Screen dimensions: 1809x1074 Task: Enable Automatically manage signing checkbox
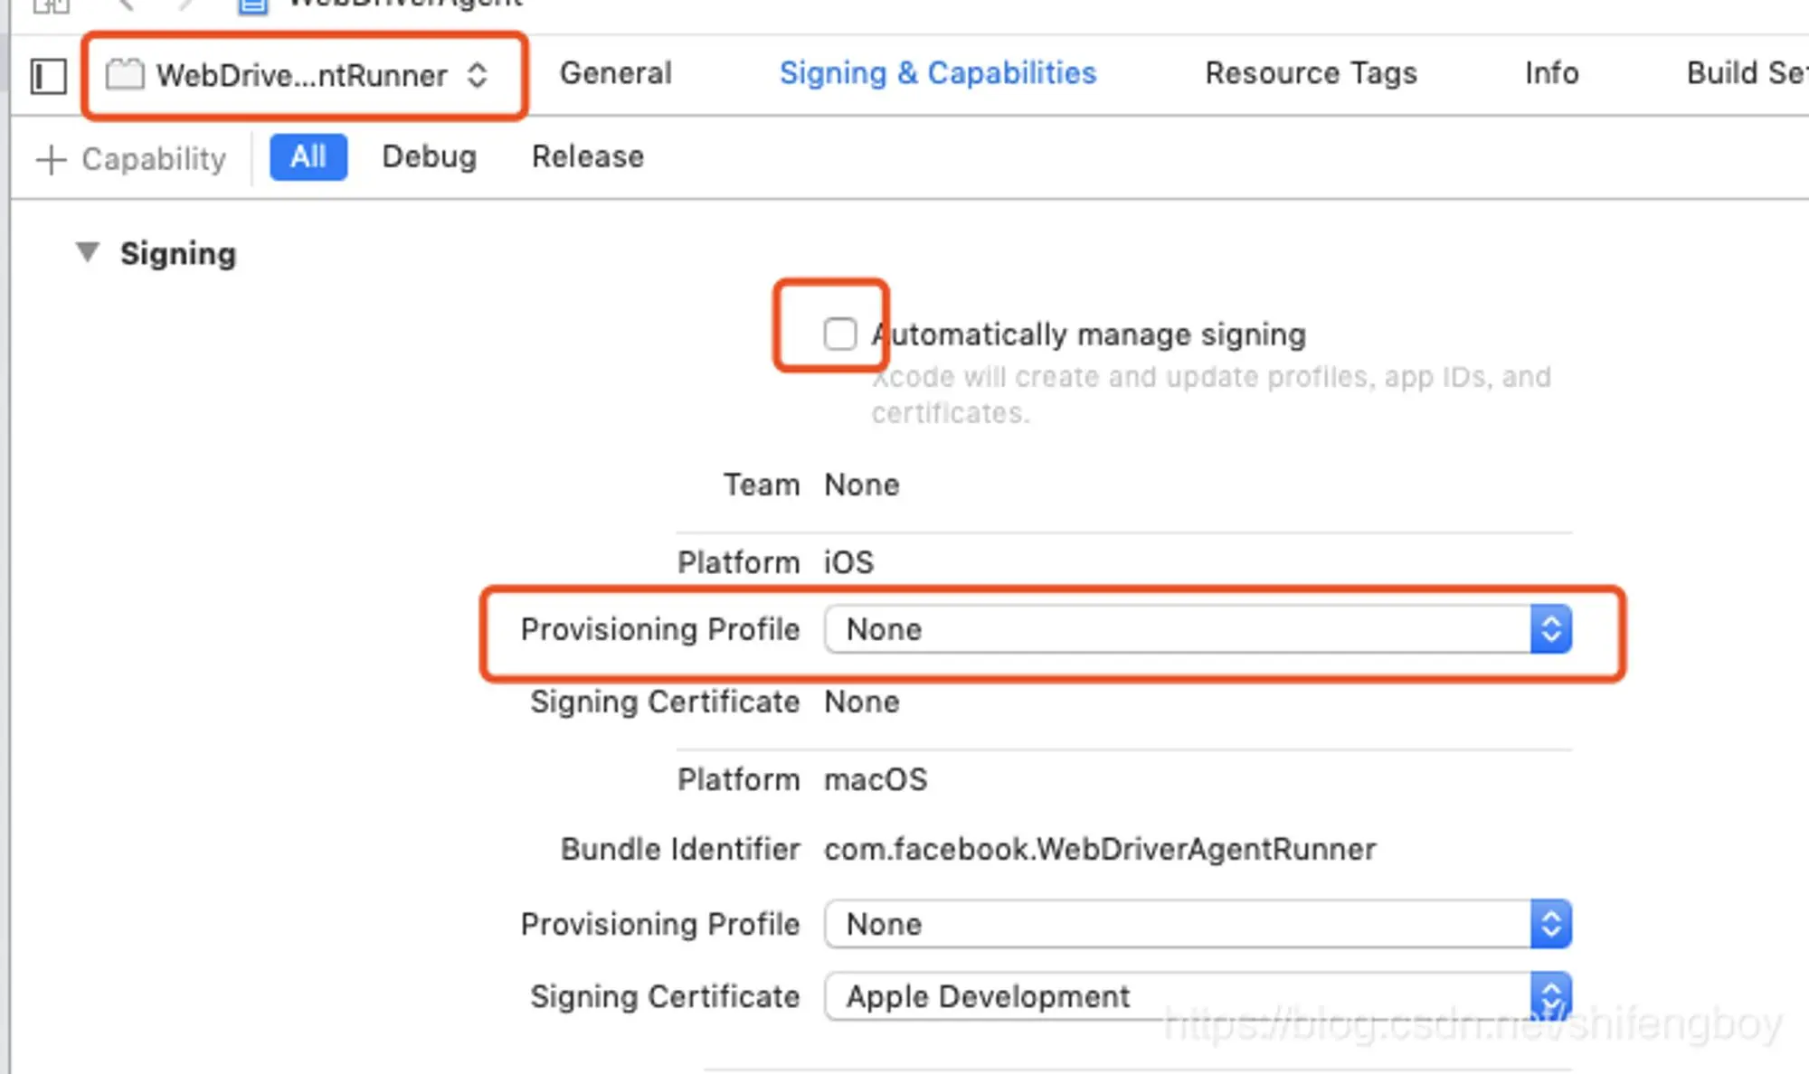point(839,334)
